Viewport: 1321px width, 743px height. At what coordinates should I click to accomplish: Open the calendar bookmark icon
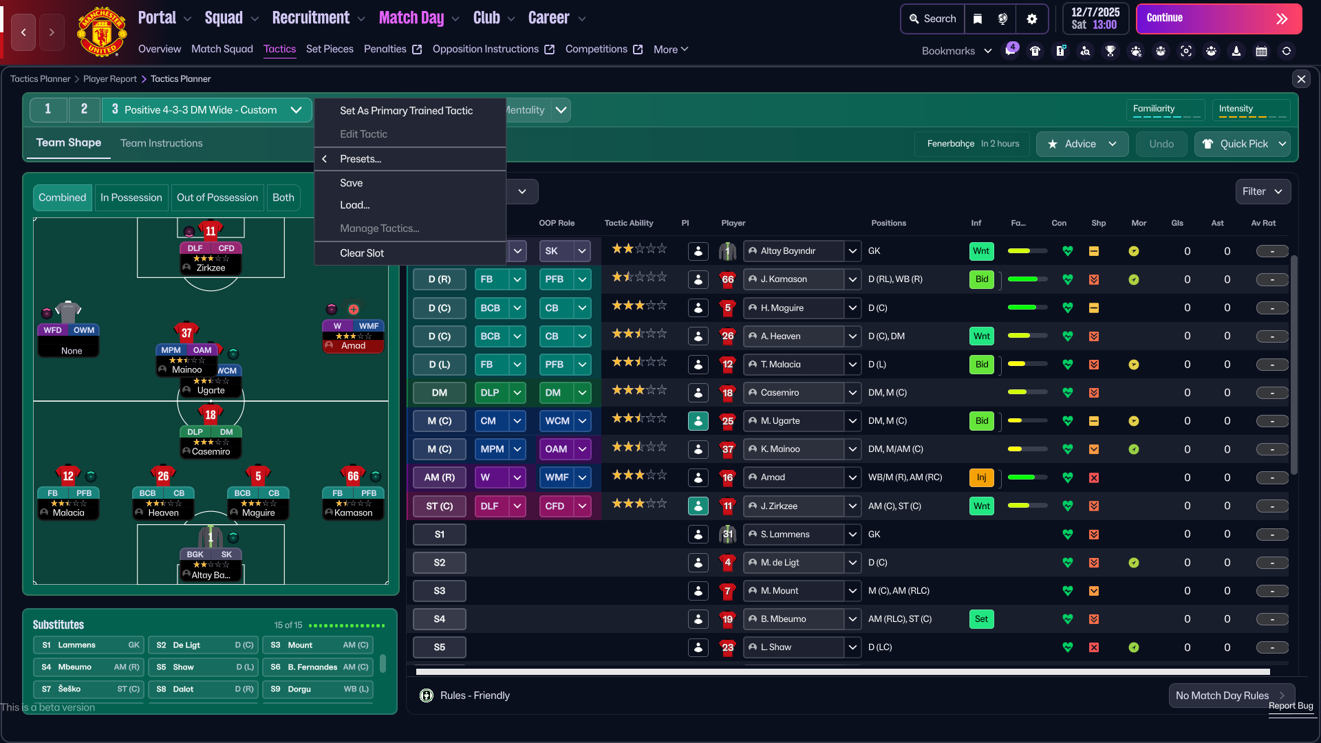click(x=1261, y=51)
